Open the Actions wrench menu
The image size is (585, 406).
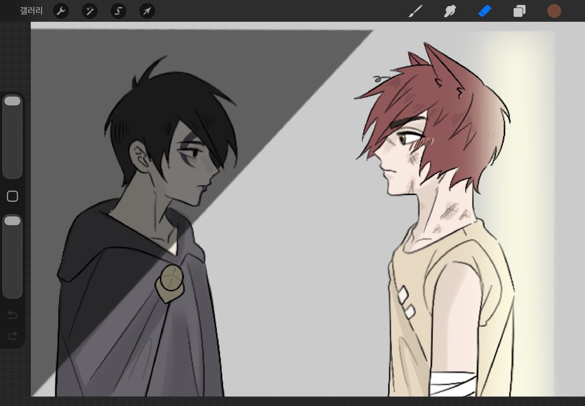click(x=60, y=11)
